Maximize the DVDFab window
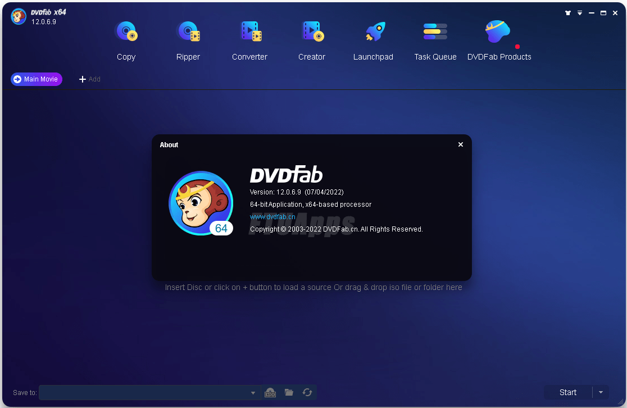Image resolution: width=627 pixels, height=408 pixels. tap(603, 13)
